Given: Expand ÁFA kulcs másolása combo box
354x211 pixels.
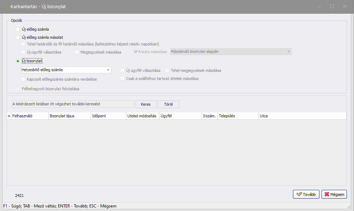Looking at the screenshot, I should coord(288,52).
